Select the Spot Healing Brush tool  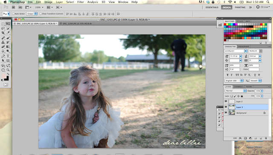[x=3, y=38]
